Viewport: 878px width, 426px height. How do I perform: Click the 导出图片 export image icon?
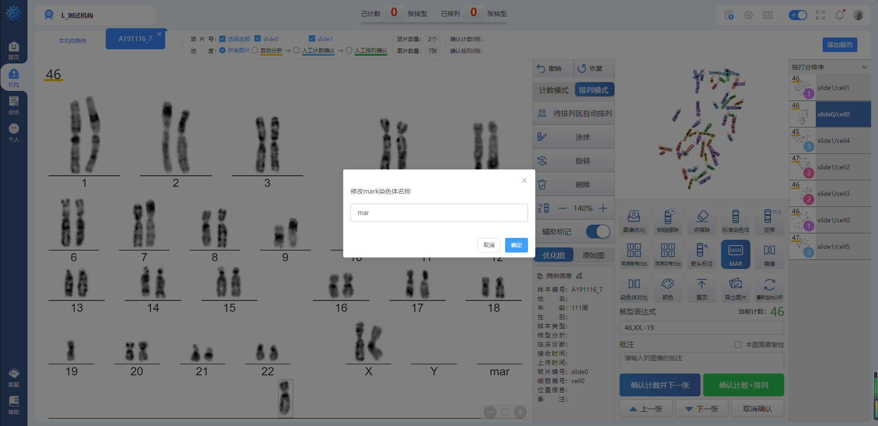(x=735, y=288)
